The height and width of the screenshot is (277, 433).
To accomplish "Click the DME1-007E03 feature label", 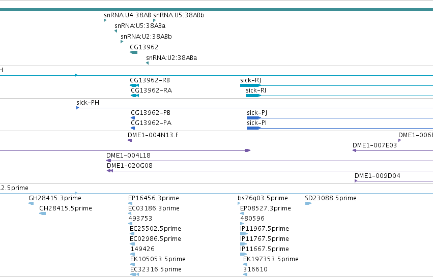I will pyautogui.click(x=374, y=145).
